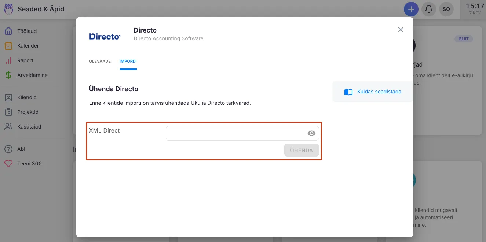Go to Raport chart icon
The image size is (486, 242).
(8, 60)
